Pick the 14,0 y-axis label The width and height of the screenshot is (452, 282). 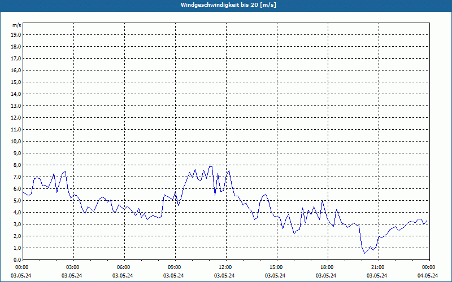coord(16,94)
